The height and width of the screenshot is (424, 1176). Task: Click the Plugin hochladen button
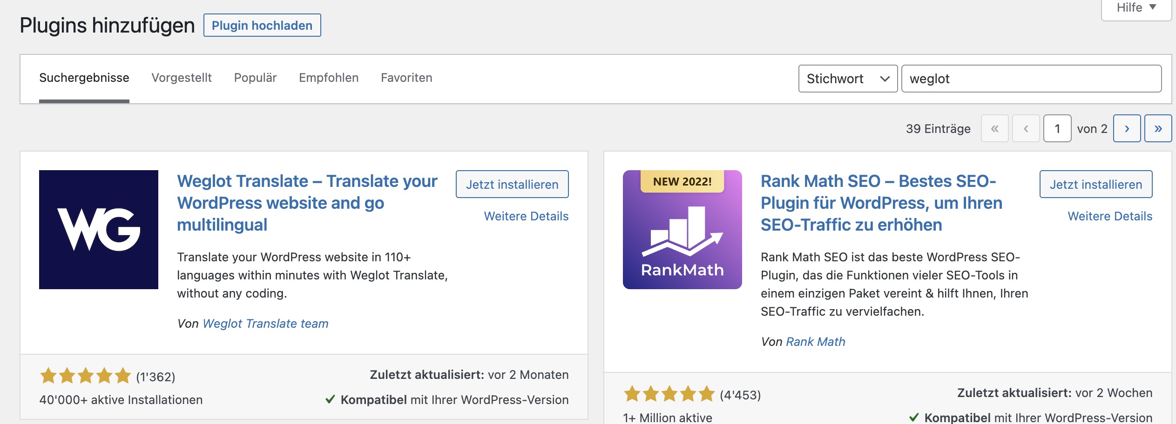pos(262,25)
